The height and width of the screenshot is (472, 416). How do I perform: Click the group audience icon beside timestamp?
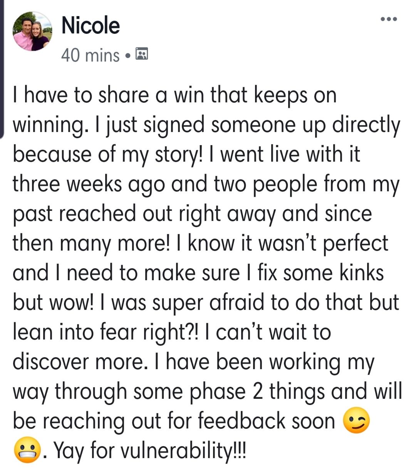tap(142, 55)
